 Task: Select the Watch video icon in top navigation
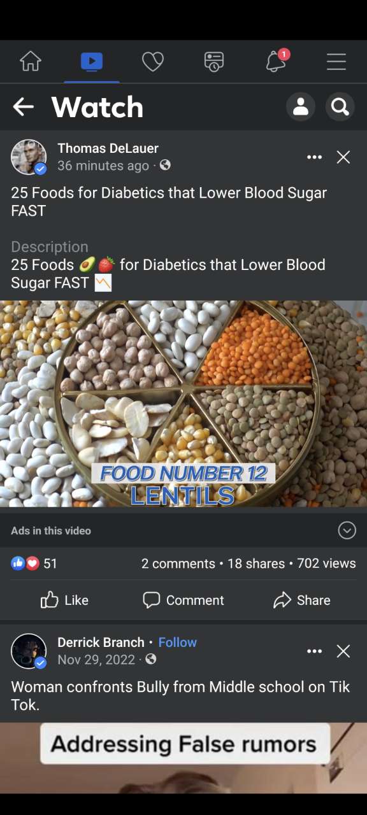point(91,61)
